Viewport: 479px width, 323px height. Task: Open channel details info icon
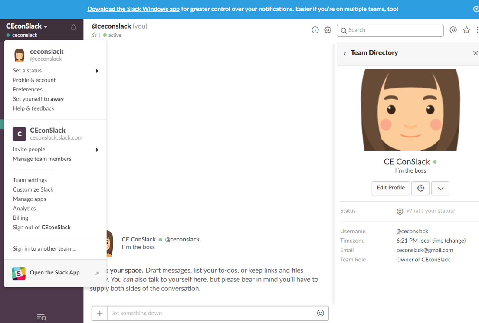(x=315, y=30)
